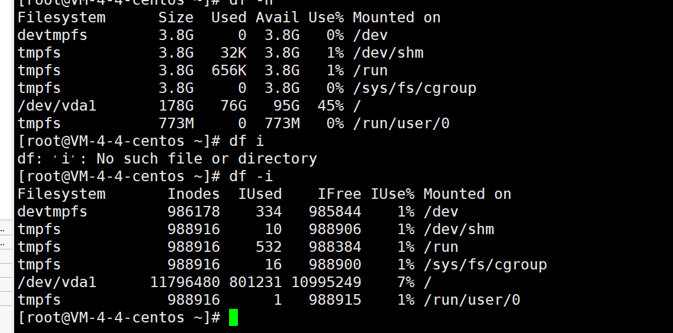Click the "532" IUsed value

[x=268, y=247]
